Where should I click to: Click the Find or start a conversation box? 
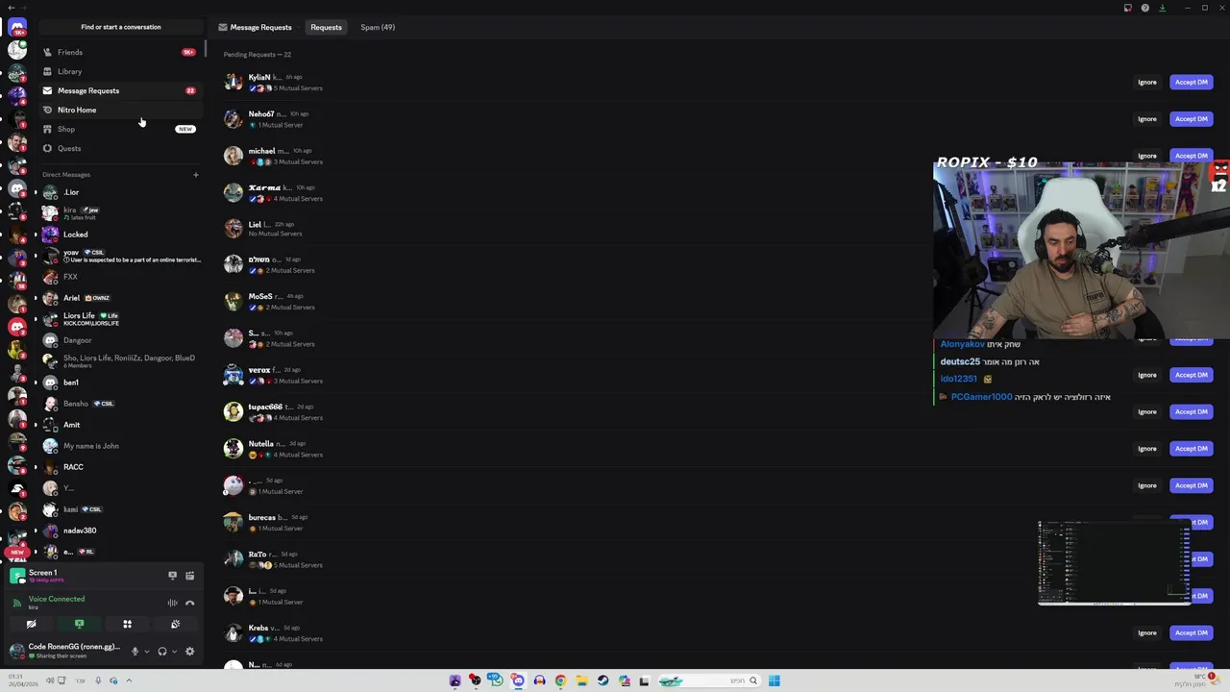(x=120, y=27)
